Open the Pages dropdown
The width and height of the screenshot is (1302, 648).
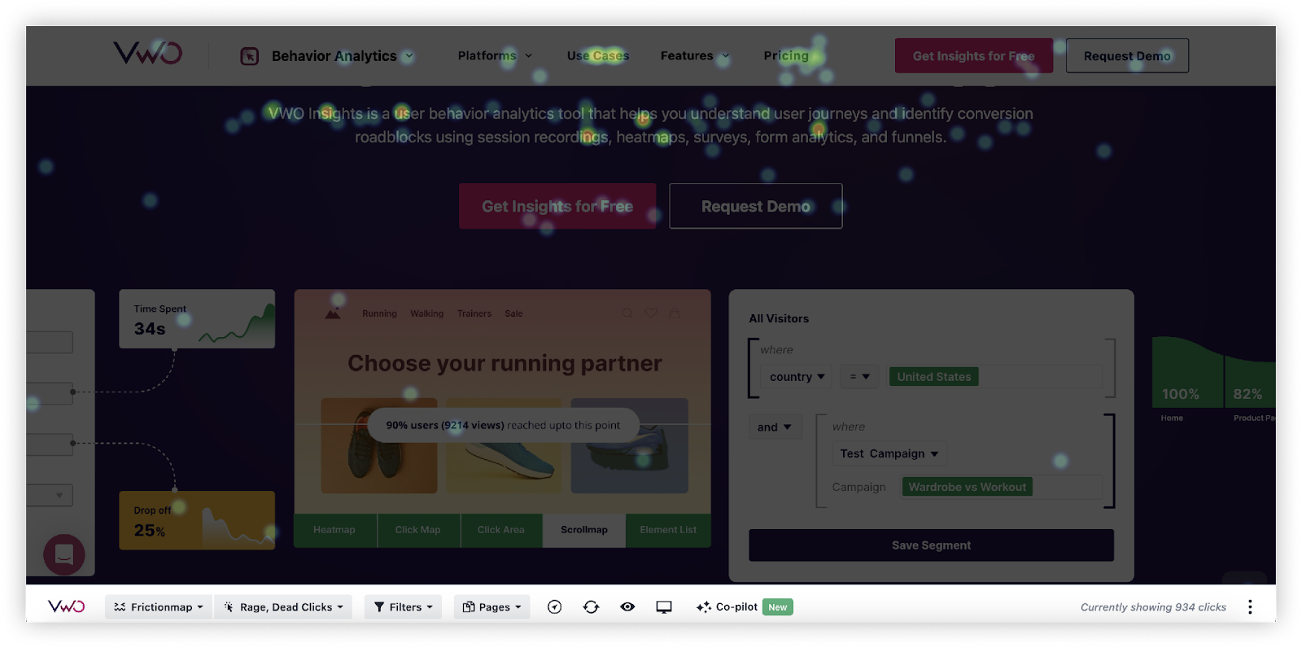tap(492, 607)
